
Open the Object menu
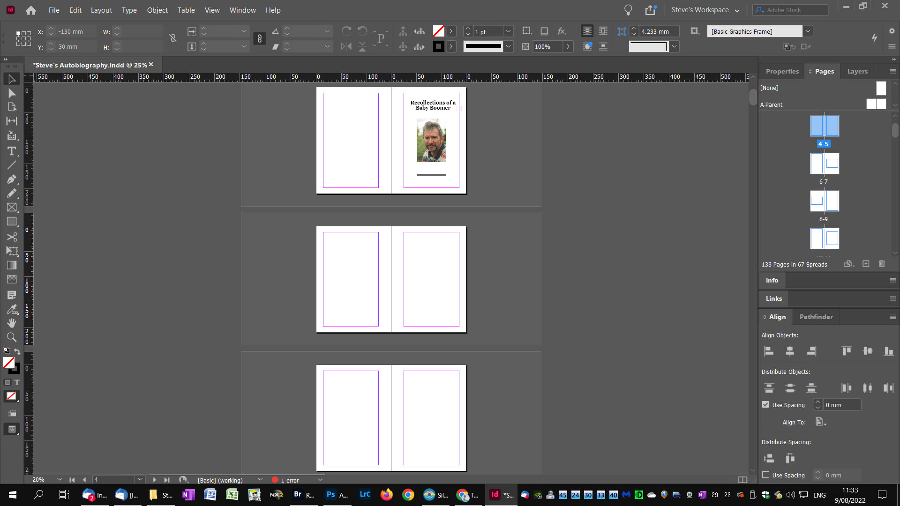(x=157, y=10)
